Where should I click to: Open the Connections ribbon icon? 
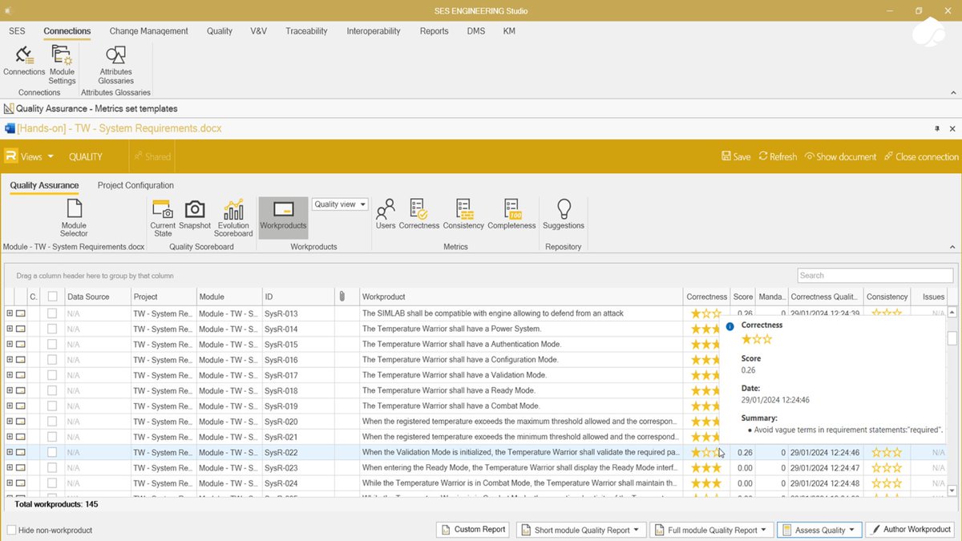point(24,61)
